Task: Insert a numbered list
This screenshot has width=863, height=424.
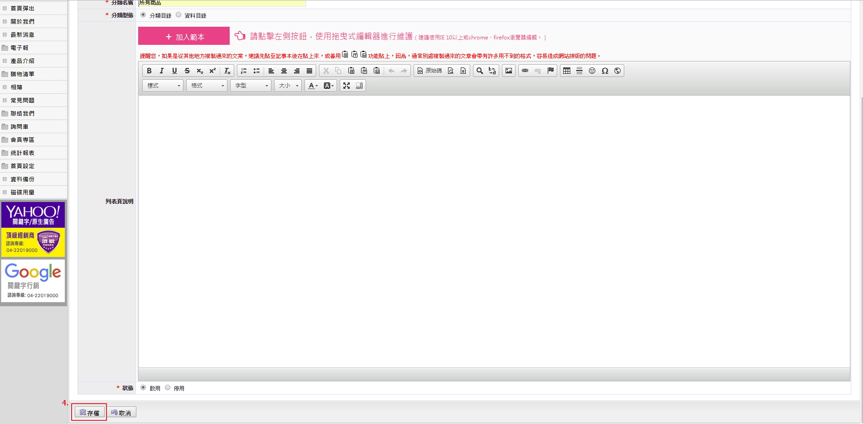Action: pos(244,71)
